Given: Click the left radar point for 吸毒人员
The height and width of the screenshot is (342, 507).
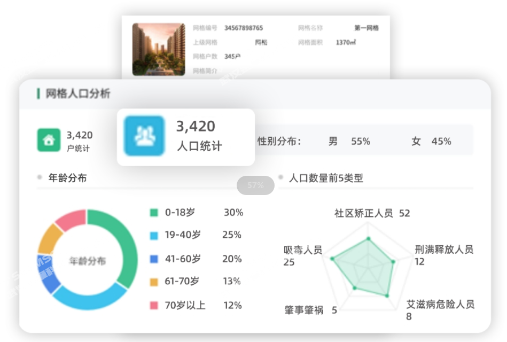Looking at the screenshot, I should pos(332,259).
